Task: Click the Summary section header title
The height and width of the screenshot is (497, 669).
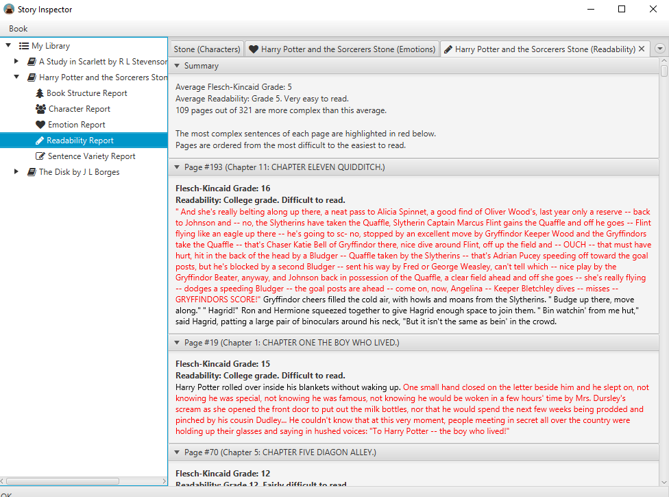Action: pos(202,66)
